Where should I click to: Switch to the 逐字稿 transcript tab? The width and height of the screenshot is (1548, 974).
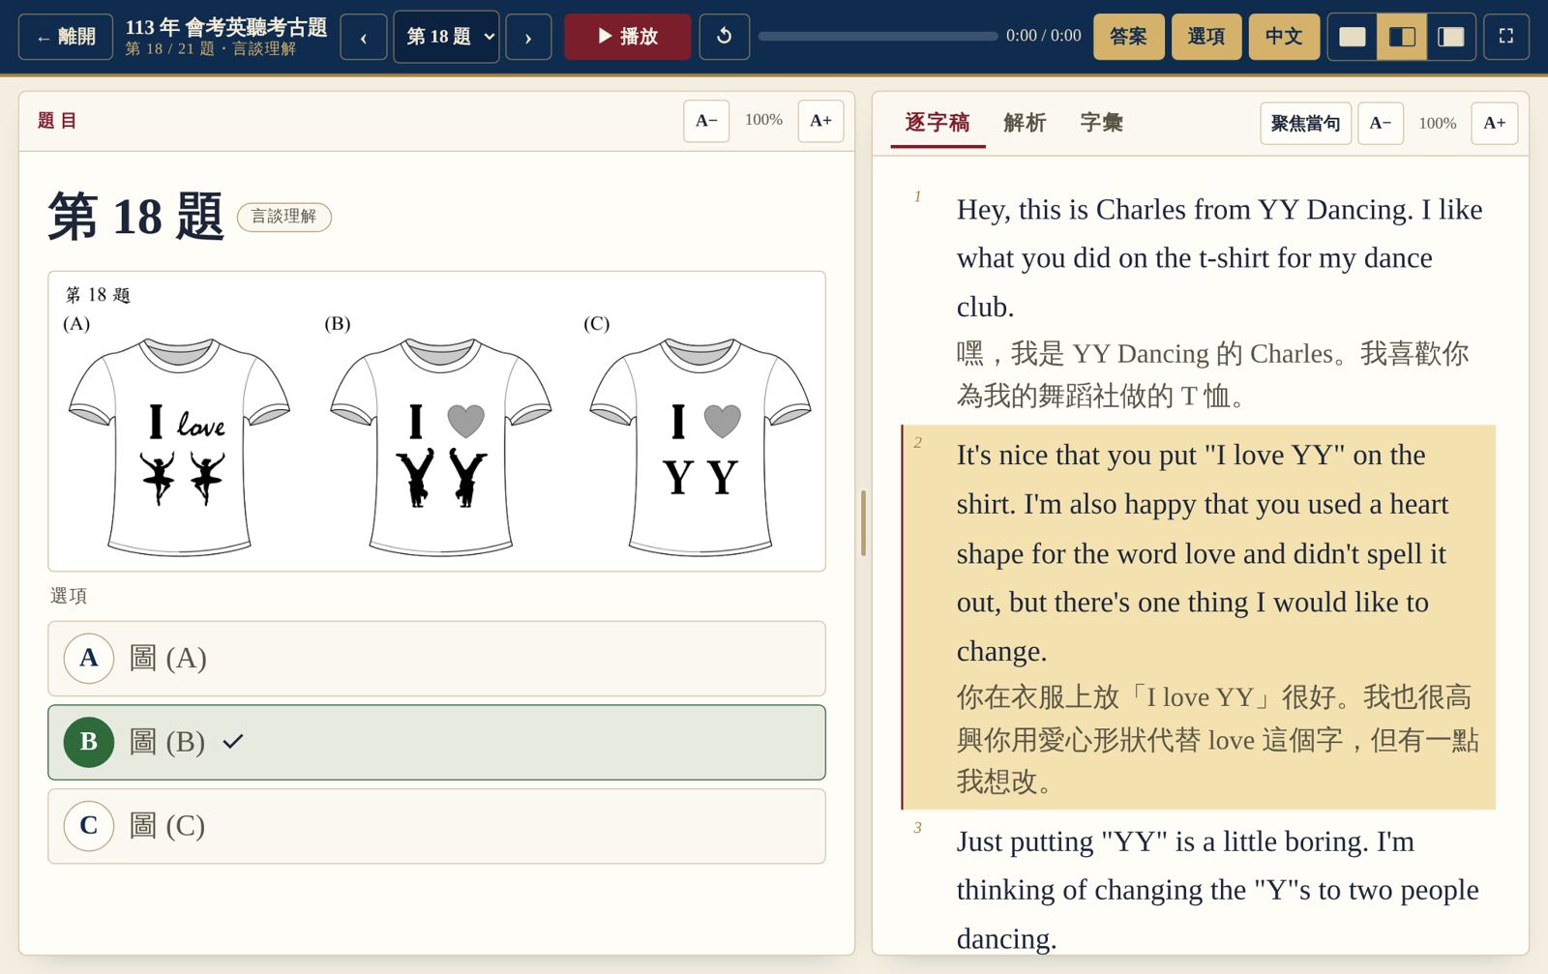point(938,123)
